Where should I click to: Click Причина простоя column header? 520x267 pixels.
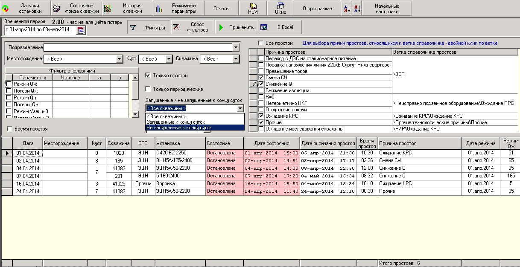(420, 143)
